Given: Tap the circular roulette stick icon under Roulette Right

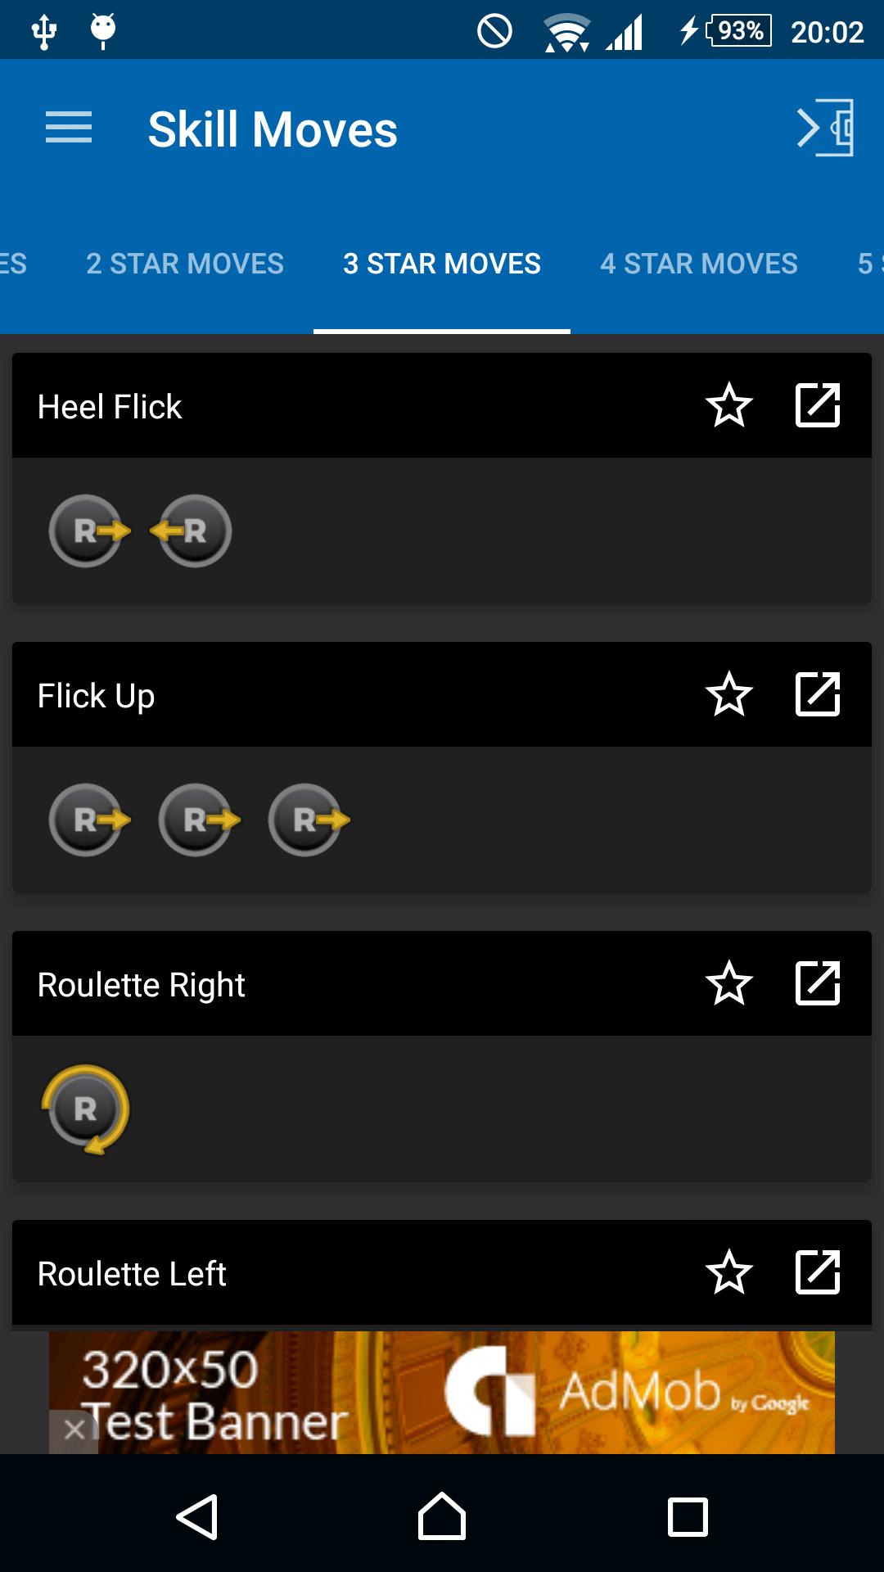Looking at the screenshot, I should [x=86, y=1109].
